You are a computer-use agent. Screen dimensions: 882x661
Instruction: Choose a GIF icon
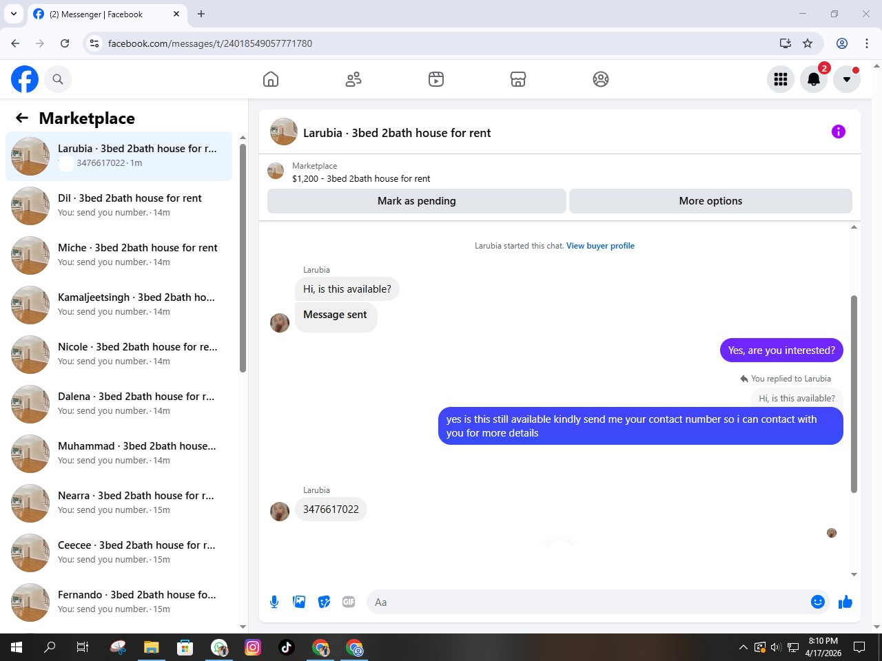click(x=349, y=602)
